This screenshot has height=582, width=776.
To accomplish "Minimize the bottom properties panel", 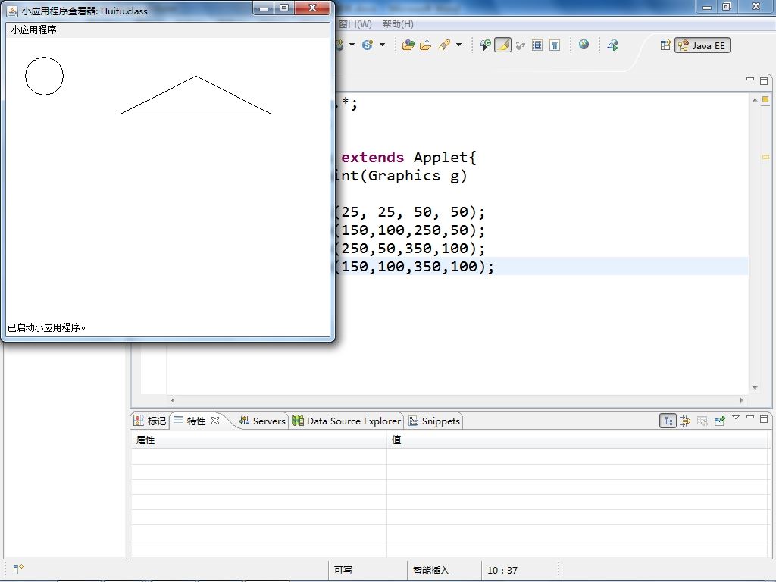I will (750, 418).
